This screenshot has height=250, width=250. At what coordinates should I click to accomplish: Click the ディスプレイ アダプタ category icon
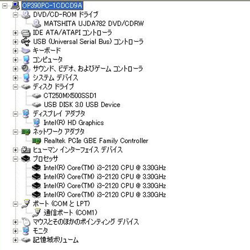click(x=26, y=114)
